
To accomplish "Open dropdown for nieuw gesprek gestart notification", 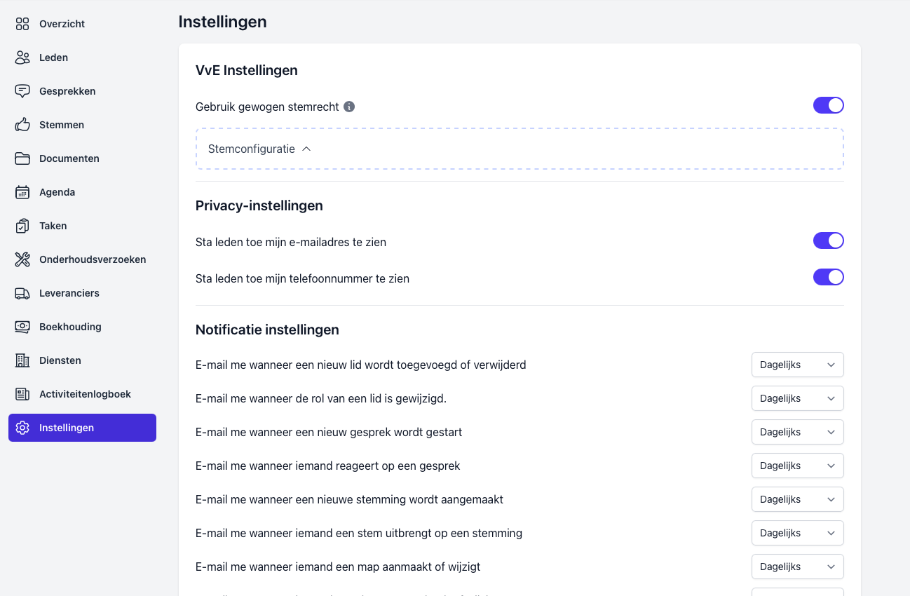I will pyautogui.click(x=797, y=432).
